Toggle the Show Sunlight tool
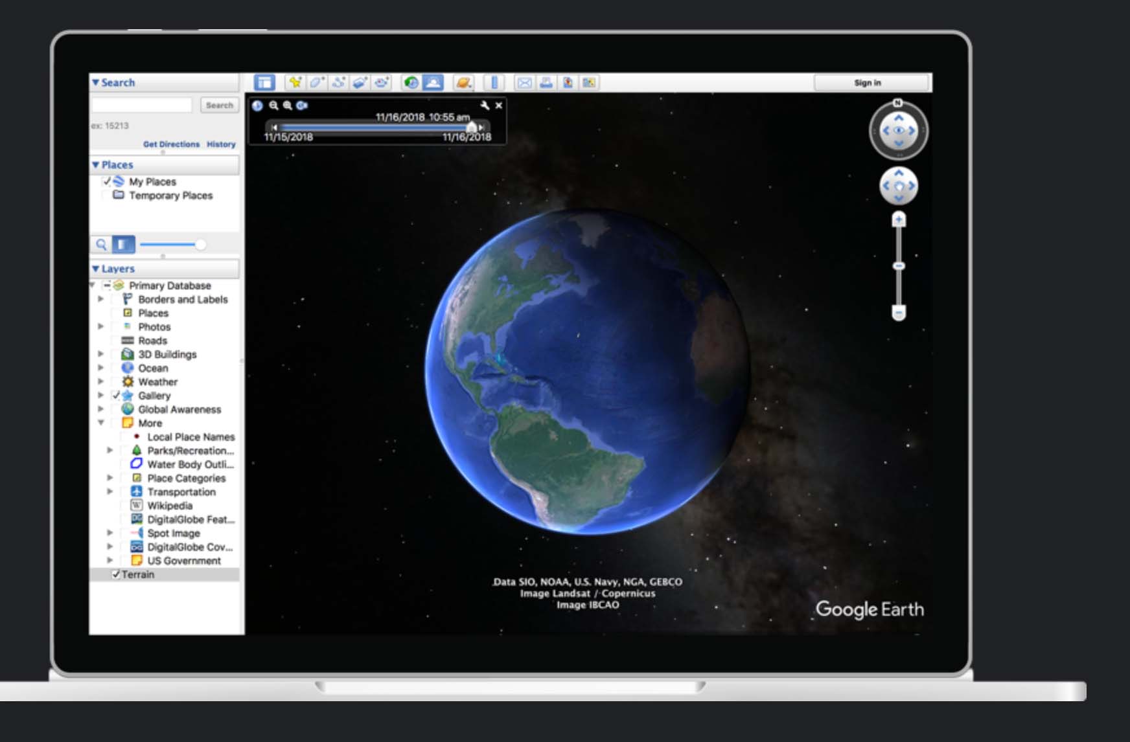The image size is (1130, 742). coord(433,82)
